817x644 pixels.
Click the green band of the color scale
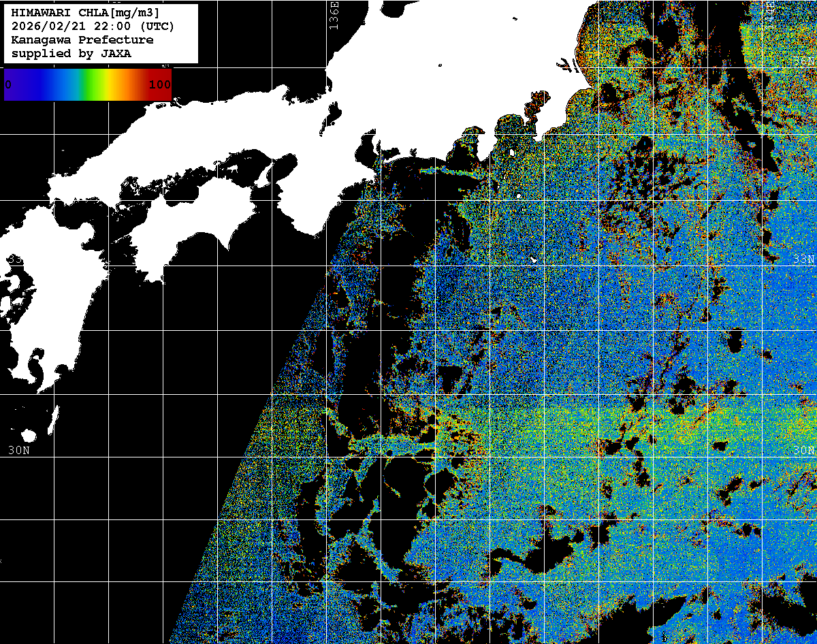94,84
